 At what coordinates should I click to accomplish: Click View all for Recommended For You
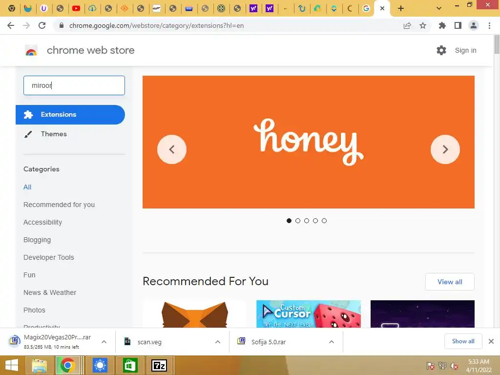pyautogui.click(x=450, y=282)
